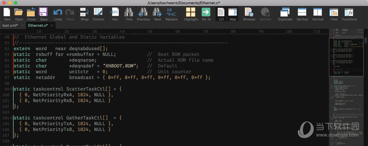Close the current document via Close icon
Image resolution: width=368 pixels, height=146 pixels.
(x=31, y=14)
